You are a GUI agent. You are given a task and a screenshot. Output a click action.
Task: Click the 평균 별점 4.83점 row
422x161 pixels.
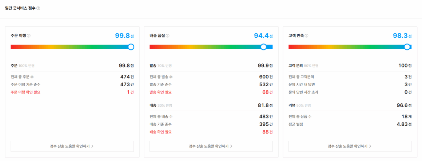[350, 124]
